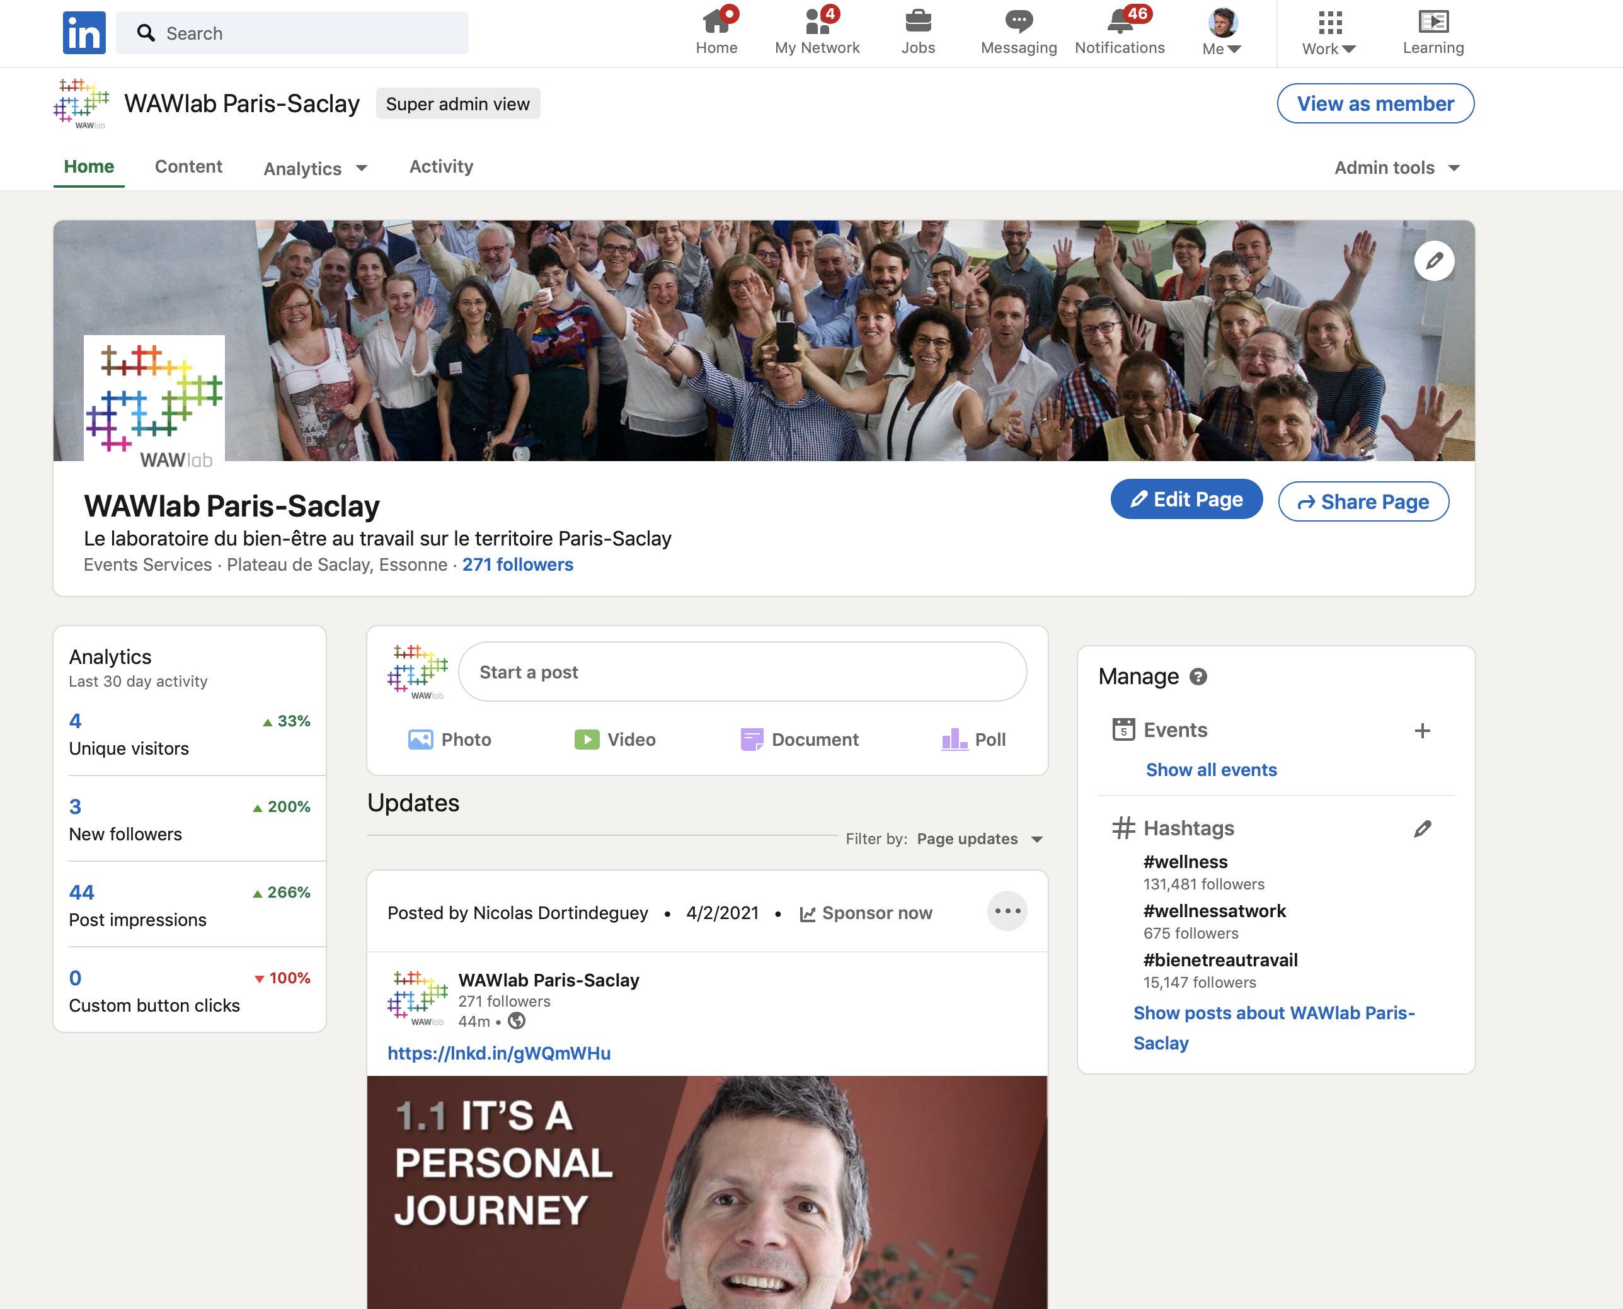
Task: Switch to the Content tab
Action: (188, 167)
